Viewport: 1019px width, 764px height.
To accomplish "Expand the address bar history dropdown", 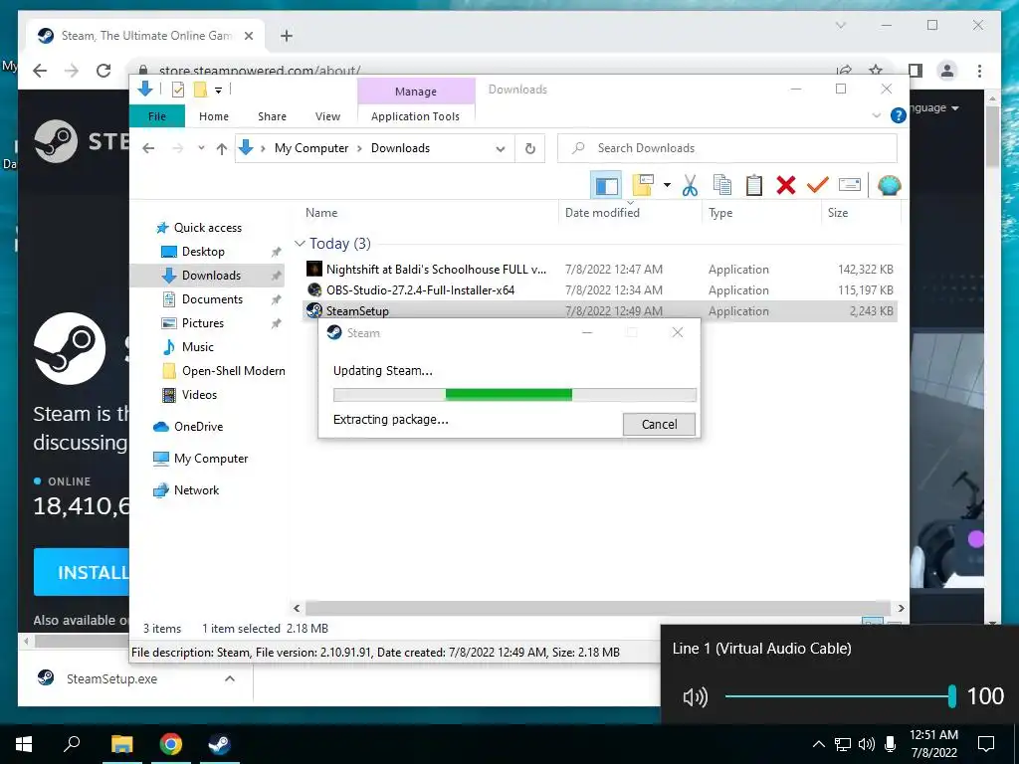I will pyautogui.click(x=500, y=149).
